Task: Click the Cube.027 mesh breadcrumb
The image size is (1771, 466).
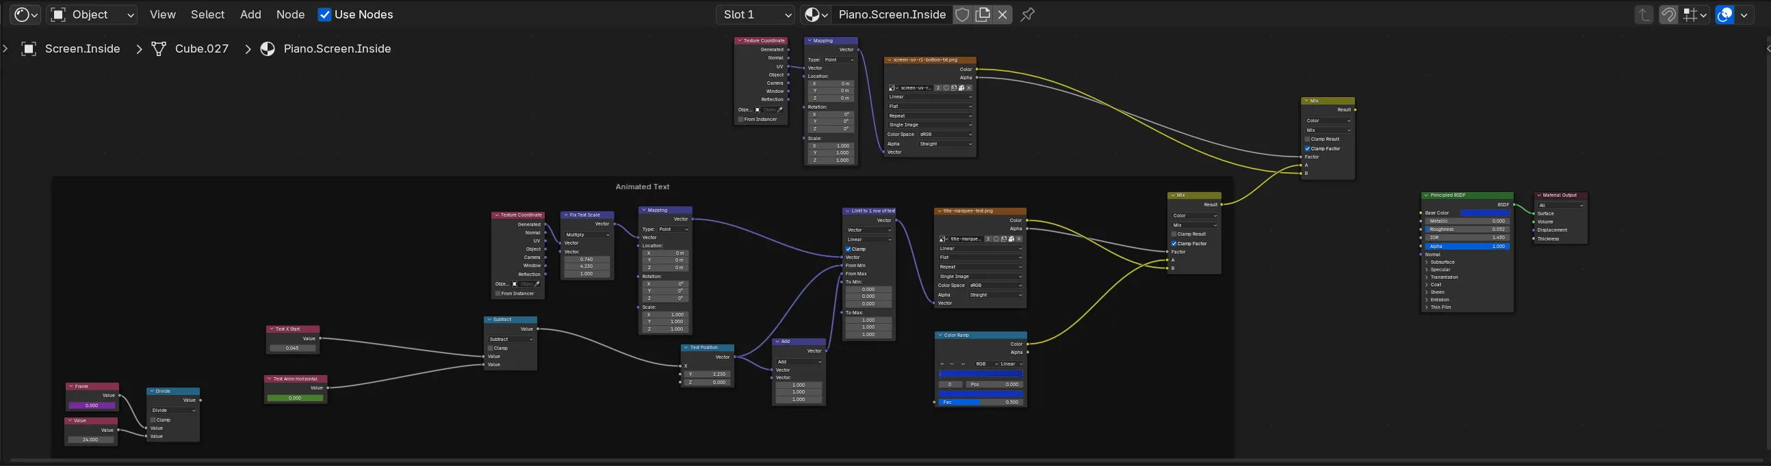Action: (201, 49)
